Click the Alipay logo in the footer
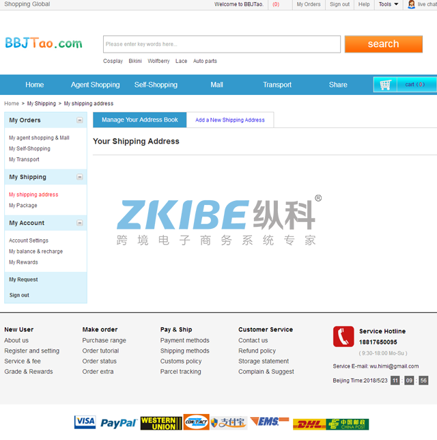 pyautogui.click(x=229, y=422)
